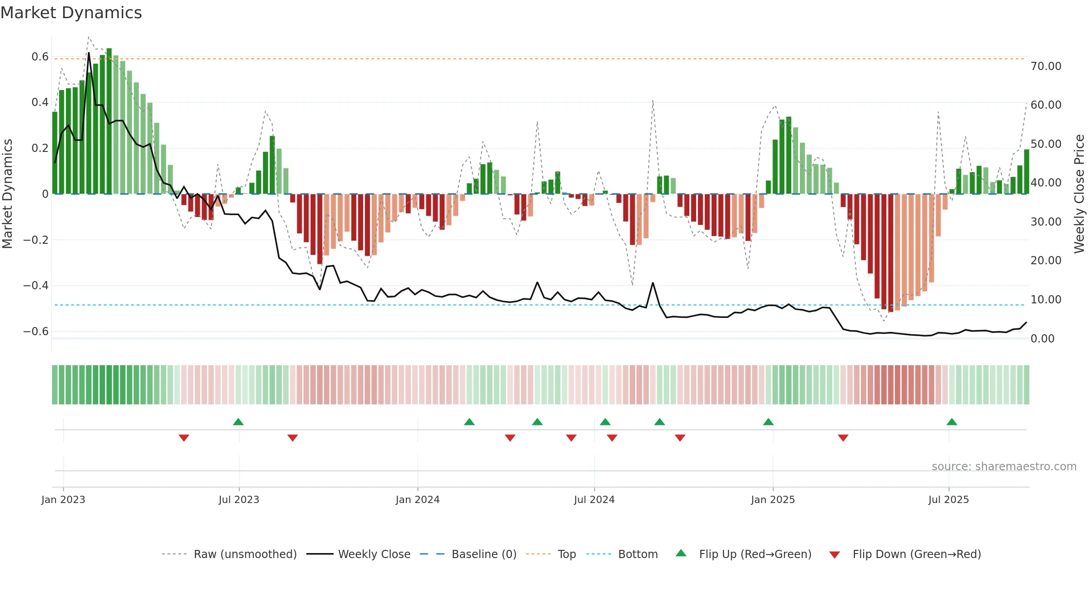Viewport: 1092px width, 614px height.
Task: Toggle the Top legend entry
Action: (551, 554)
